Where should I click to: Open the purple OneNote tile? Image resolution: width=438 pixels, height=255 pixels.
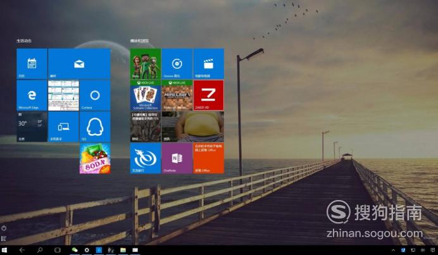coord(177,158)
